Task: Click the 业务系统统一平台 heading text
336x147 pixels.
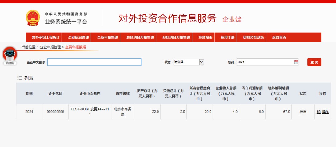Action: click(66, 22)
